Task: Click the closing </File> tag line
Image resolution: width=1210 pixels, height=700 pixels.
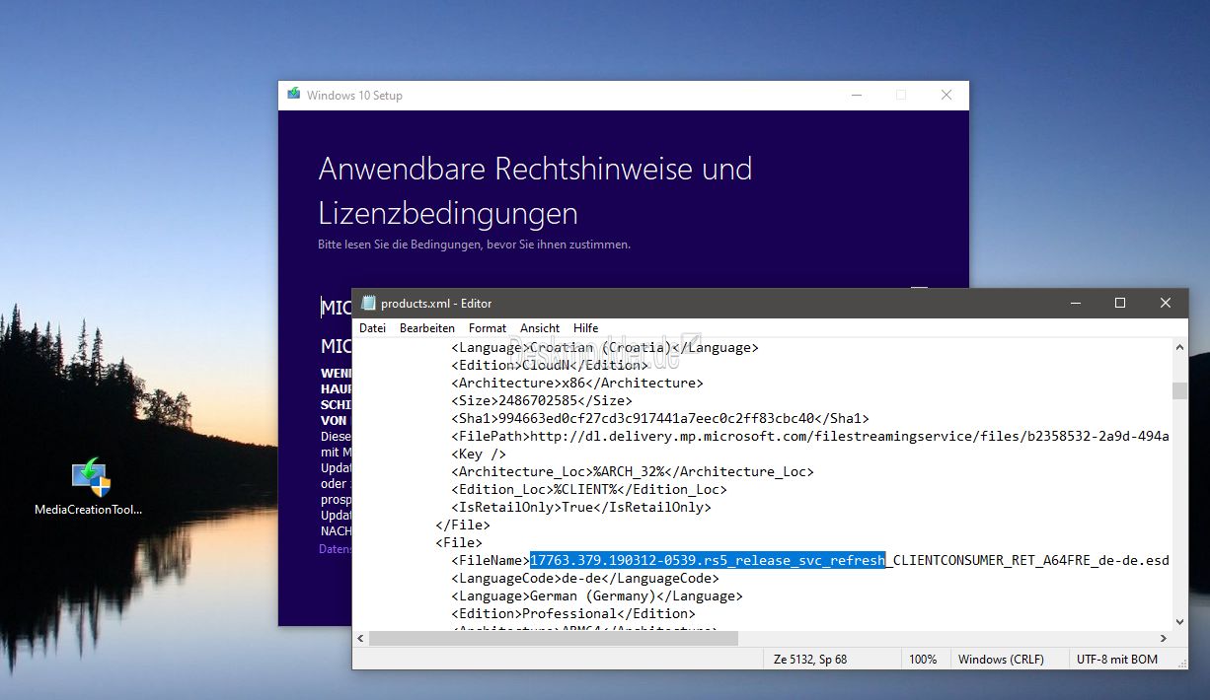Action: click(x=463, y=525)
